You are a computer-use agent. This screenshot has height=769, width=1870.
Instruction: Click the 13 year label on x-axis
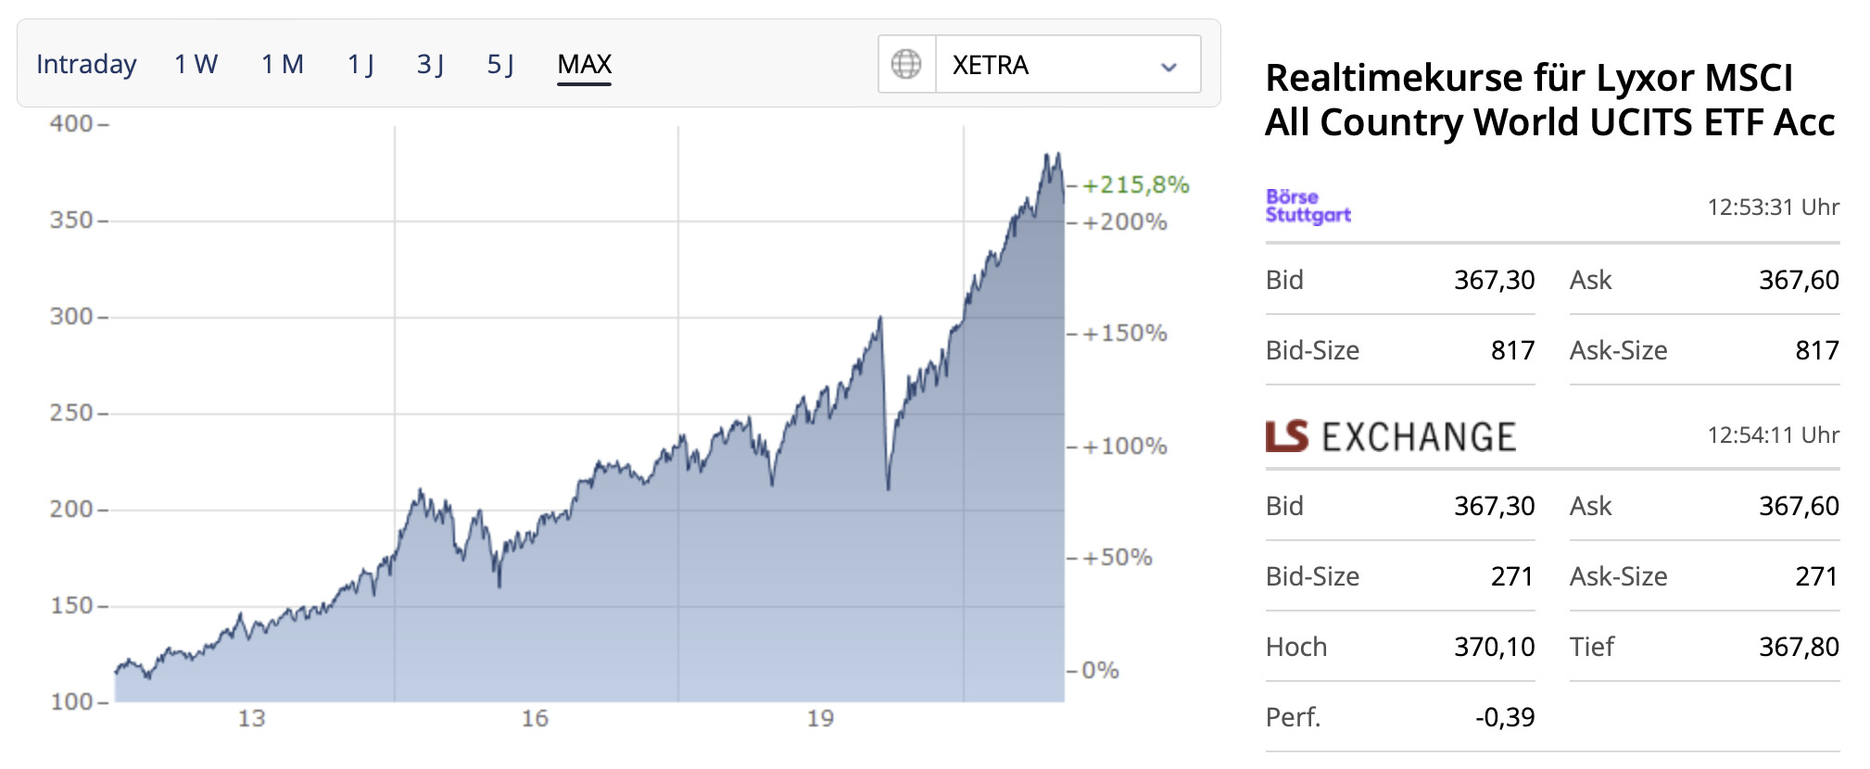[x=251, y=718]
